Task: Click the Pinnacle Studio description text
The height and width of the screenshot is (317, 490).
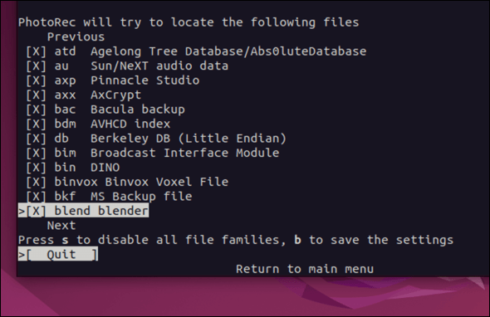Action: [x=145, y=80]
